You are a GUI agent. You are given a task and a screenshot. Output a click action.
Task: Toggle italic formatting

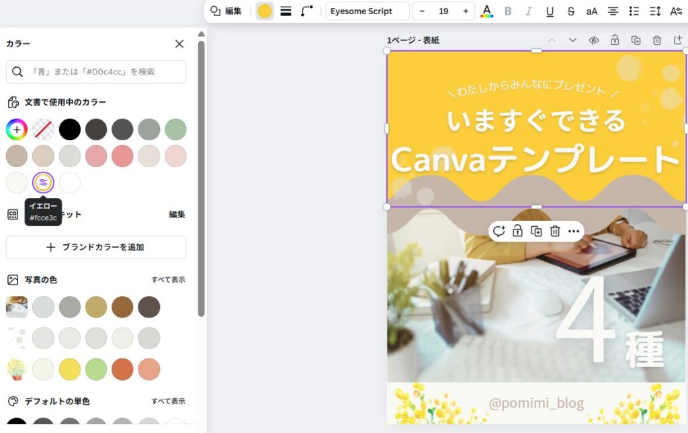529,11
